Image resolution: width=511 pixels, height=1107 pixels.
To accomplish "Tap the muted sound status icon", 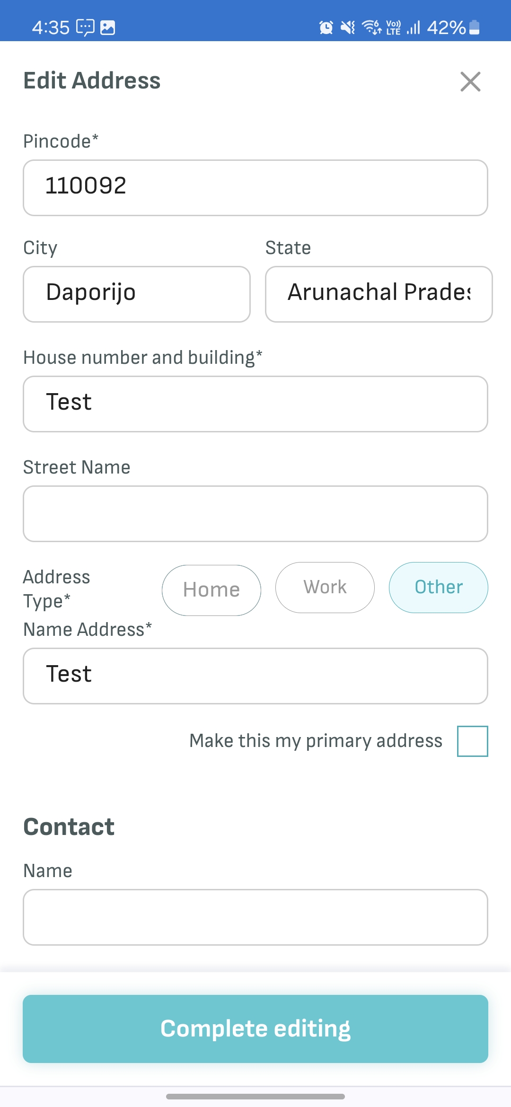I will click(348, 28).
